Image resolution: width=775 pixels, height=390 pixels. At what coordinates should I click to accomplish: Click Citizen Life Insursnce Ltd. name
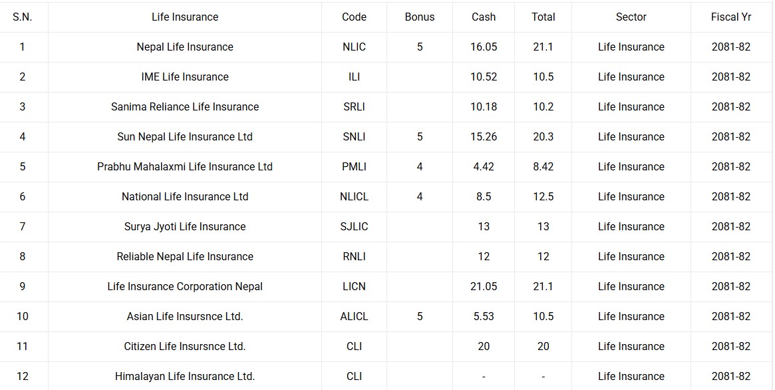[185, 346]
